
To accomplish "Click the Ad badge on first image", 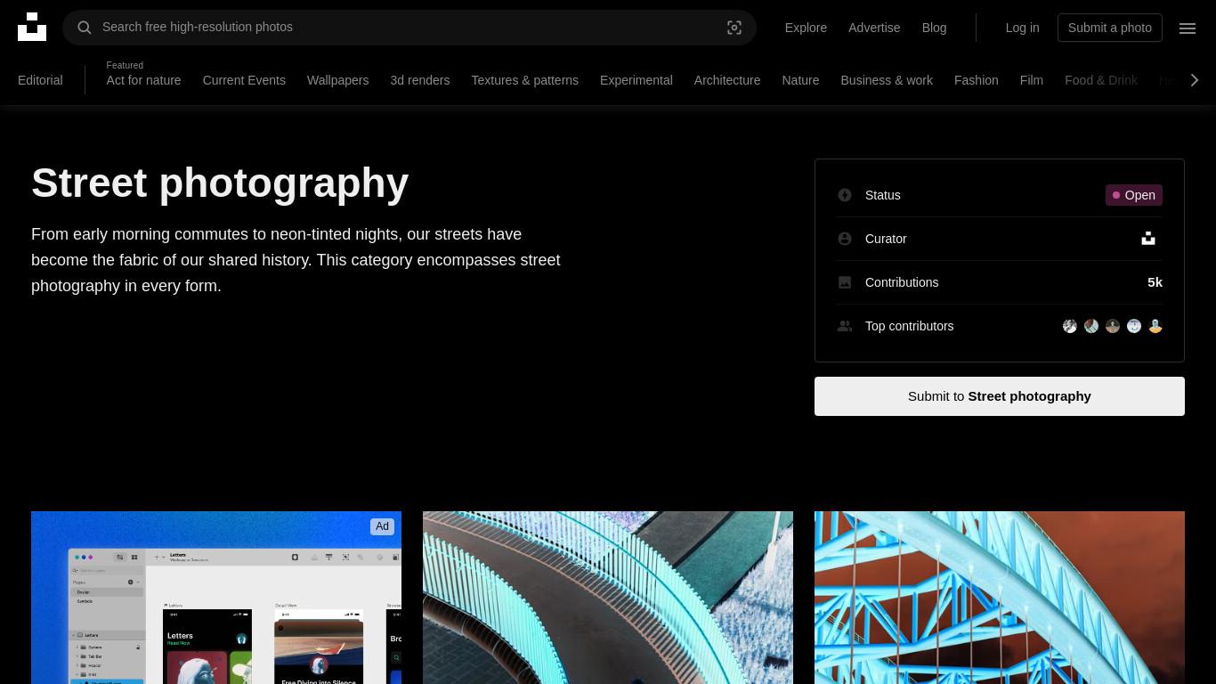I will 382,526.
